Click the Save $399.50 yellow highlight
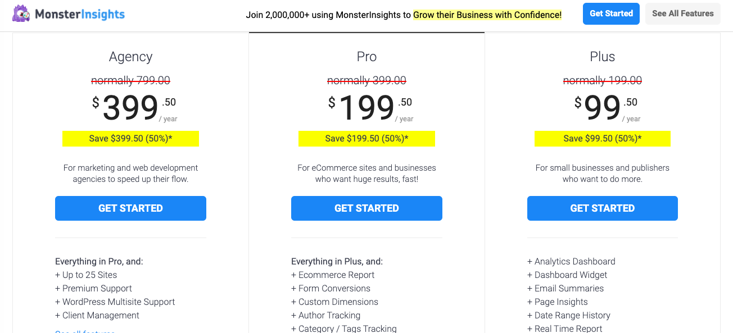Image resolution: width=733 pixels, height=333 pixels. point(130,139)
